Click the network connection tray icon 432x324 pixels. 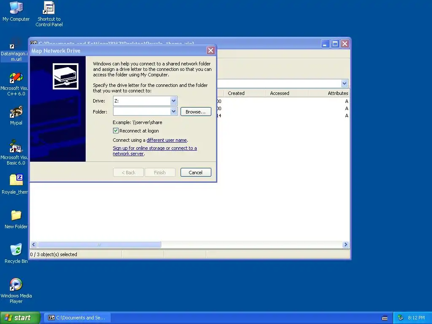tap(401, 318)
